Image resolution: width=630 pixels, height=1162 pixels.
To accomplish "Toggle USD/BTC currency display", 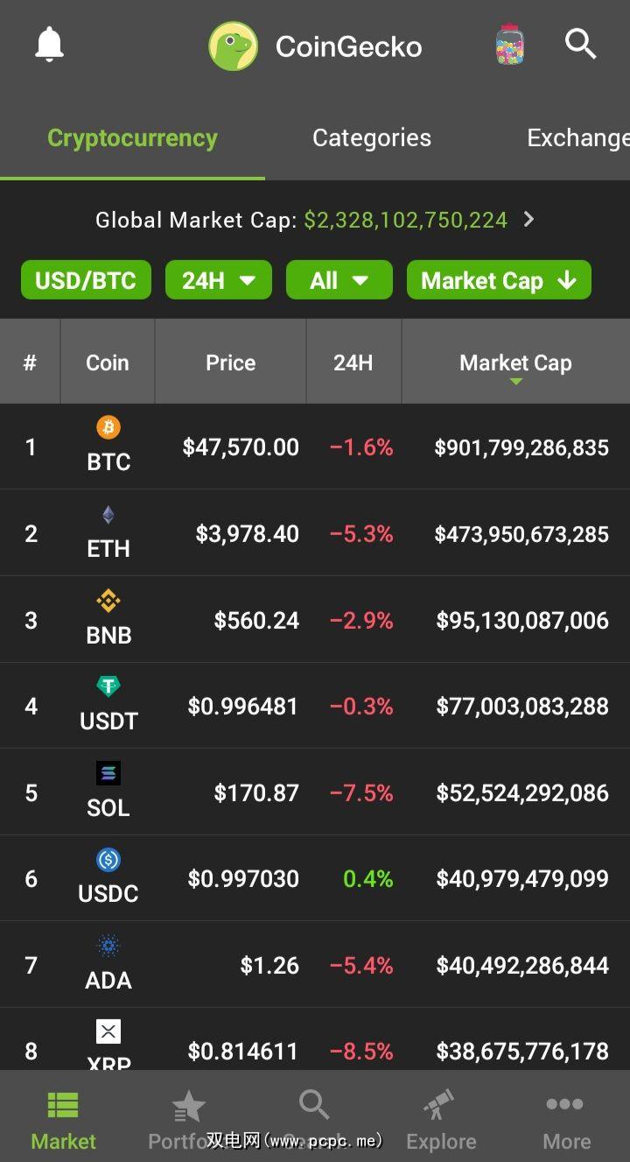I will pyautogui.click(x=86, y=280).
